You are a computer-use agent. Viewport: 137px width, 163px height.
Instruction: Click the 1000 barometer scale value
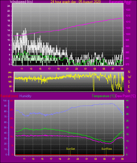click(128, 34)
